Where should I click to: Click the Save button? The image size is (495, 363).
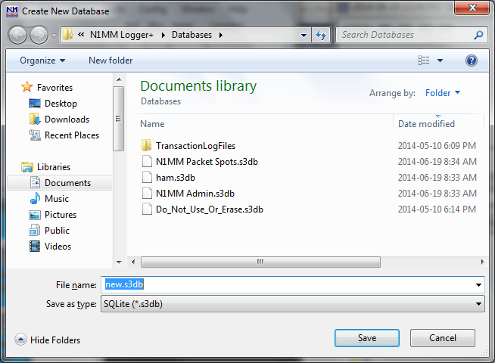367,338
